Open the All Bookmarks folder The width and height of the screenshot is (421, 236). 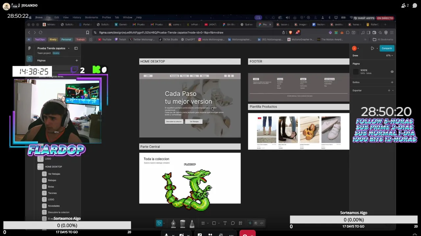pyautogui.click(x=383, y=39)
